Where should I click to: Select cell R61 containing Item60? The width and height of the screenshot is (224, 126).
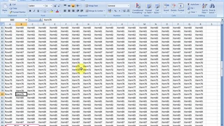[x=200, y=28]
